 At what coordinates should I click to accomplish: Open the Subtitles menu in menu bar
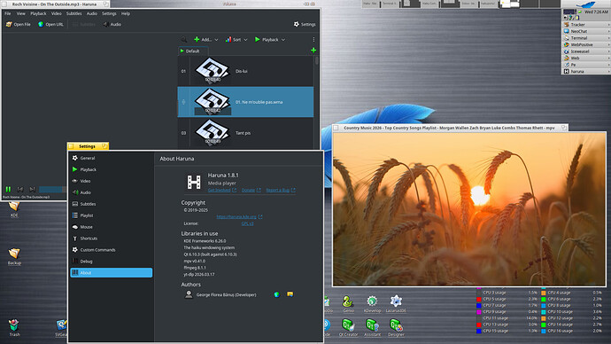[74, 13]
